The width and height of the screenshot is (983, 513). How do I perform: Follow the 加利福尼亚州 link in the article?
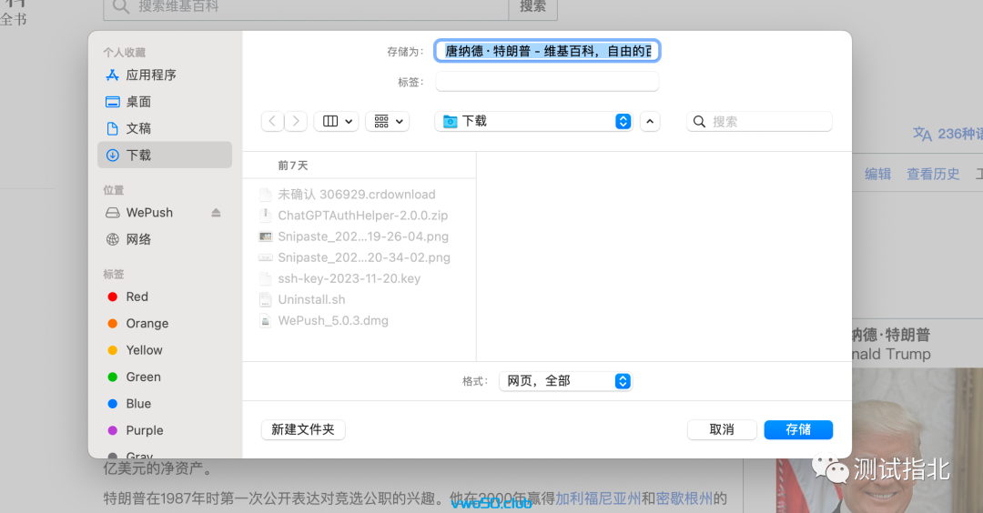(598, 498)
